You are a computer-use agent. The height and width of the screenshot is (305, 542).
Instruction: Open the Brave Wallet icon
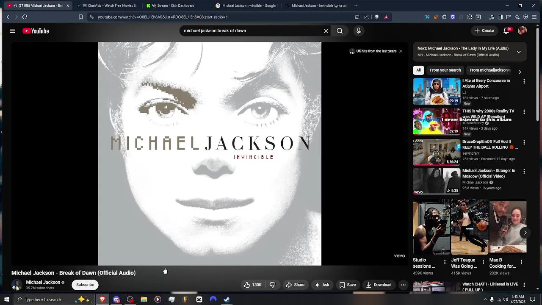point(509,17)
